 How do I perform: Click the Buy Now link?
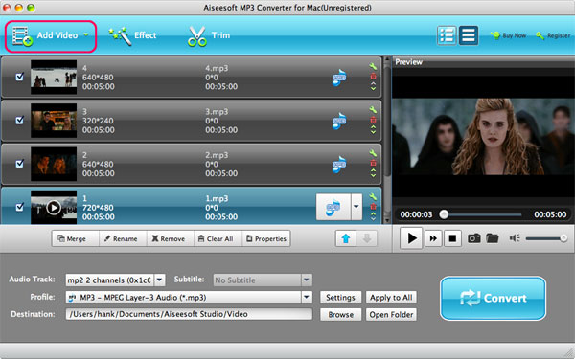point(509,35)
